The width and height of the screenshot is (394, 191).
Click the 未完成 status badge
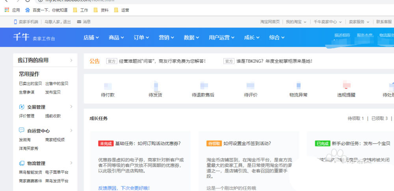(x=106, y=144)
